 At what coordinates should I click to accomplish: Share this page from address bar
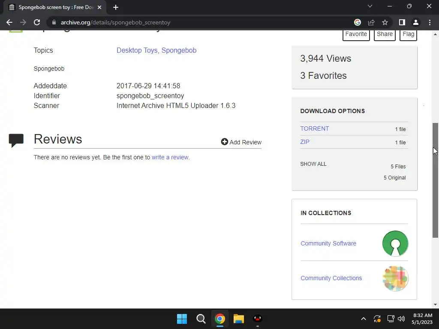click(x=371, y=22)
